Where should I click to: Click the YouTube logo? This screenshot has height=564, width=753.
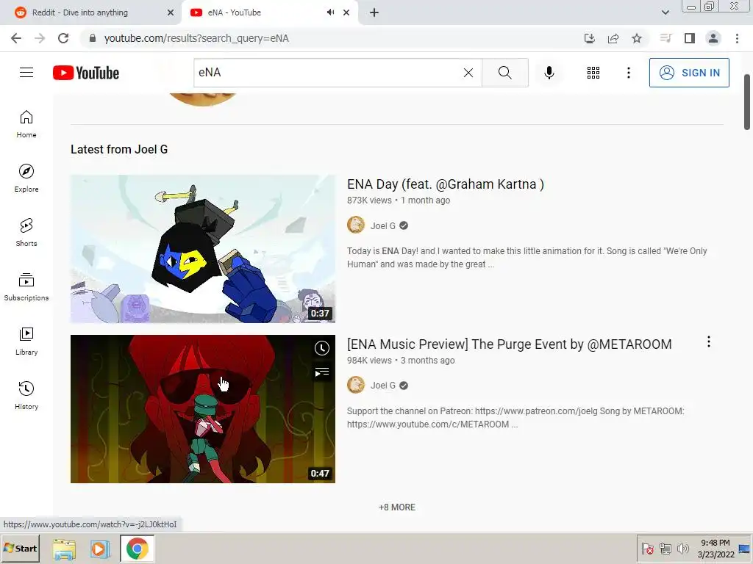(x=86, y=73)
